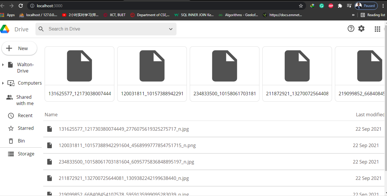Open Drive settings via the gear icon

(361, 28)
